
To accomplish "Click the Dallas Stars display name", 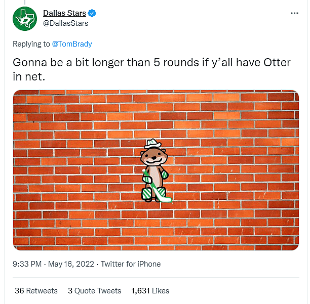I will click(x=64, y=13).
